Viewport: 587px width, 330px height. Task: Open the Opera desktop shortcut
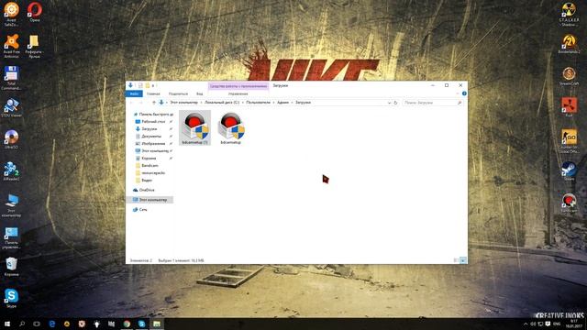(x=35, y=12)
